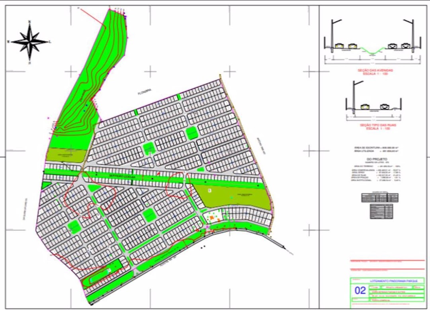Click the orange building symbol on the map
Viewport: 430px width, 310px height.
[213, 217]
